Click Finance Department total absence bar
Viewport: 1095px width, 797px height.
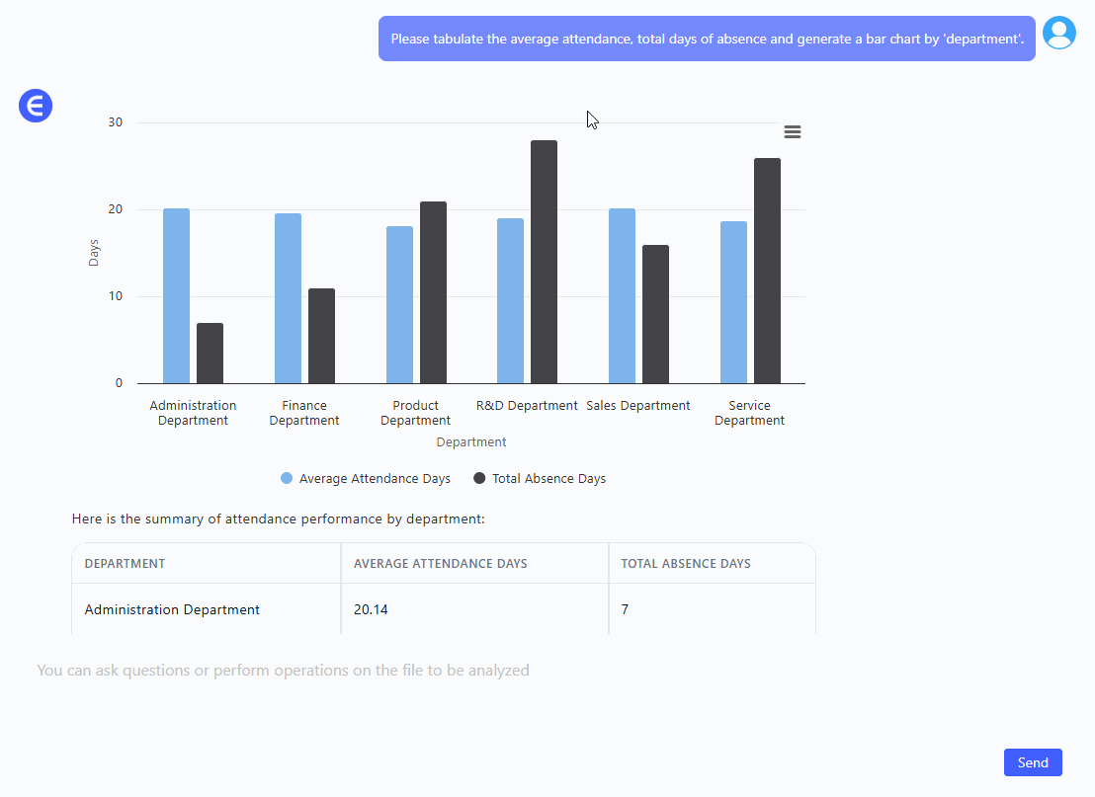pyautogui.click(x=321, y=336)
